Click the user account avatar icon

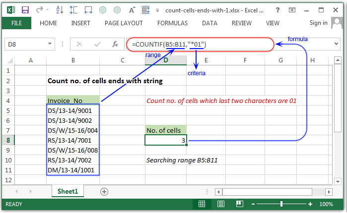pos(337,23)
